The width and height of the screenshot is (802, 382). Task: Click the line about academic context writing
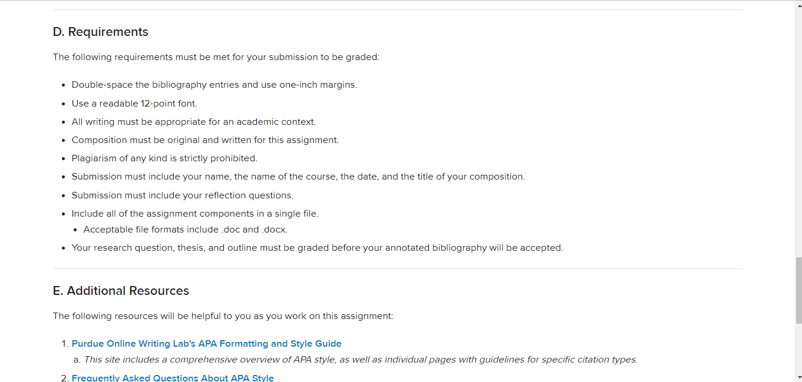194,122
